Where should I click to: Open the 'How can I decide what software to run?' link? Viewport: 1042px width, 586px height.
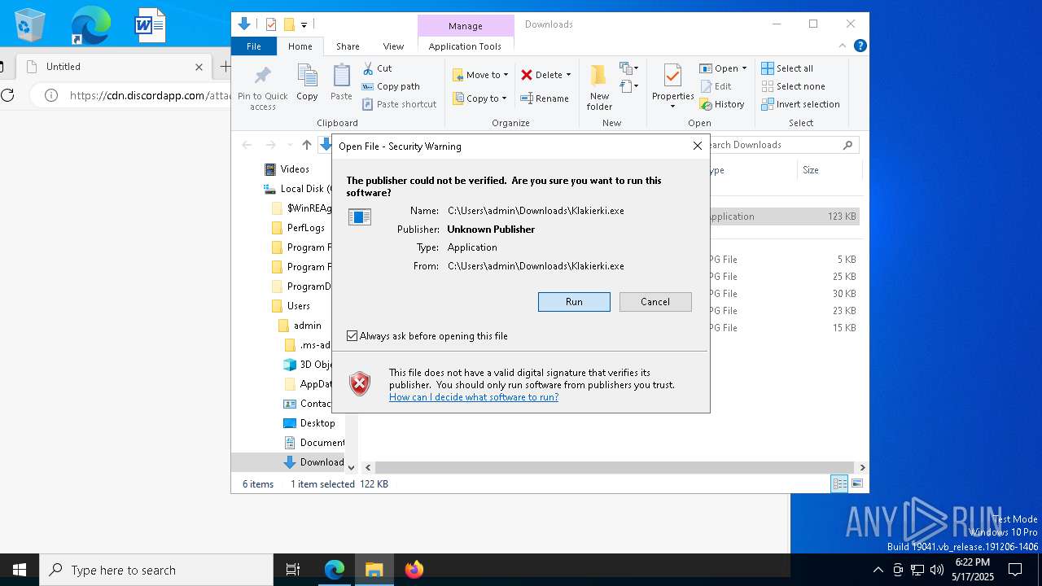(474, 397)
